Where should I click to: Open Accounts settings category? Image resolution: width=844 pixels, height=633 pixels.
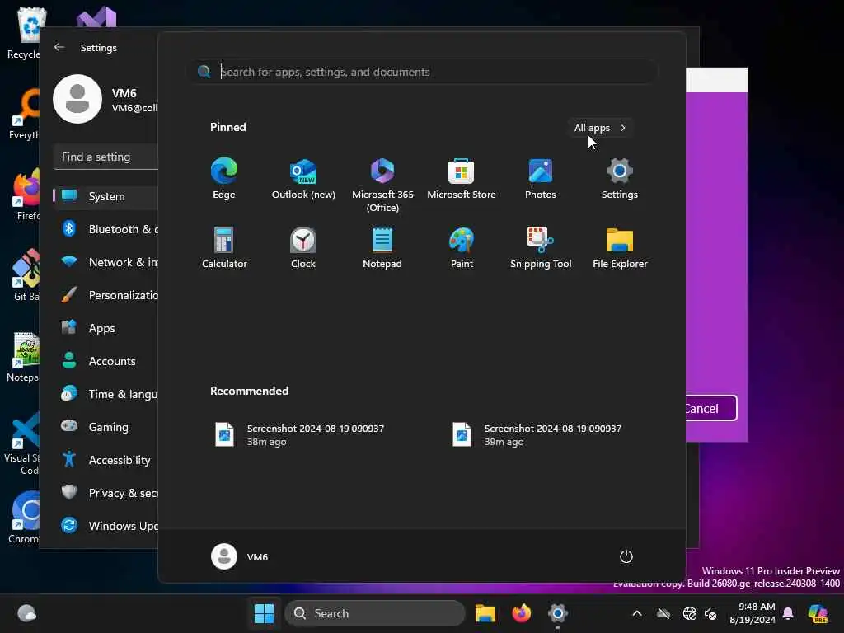click(x=106, y=361)
